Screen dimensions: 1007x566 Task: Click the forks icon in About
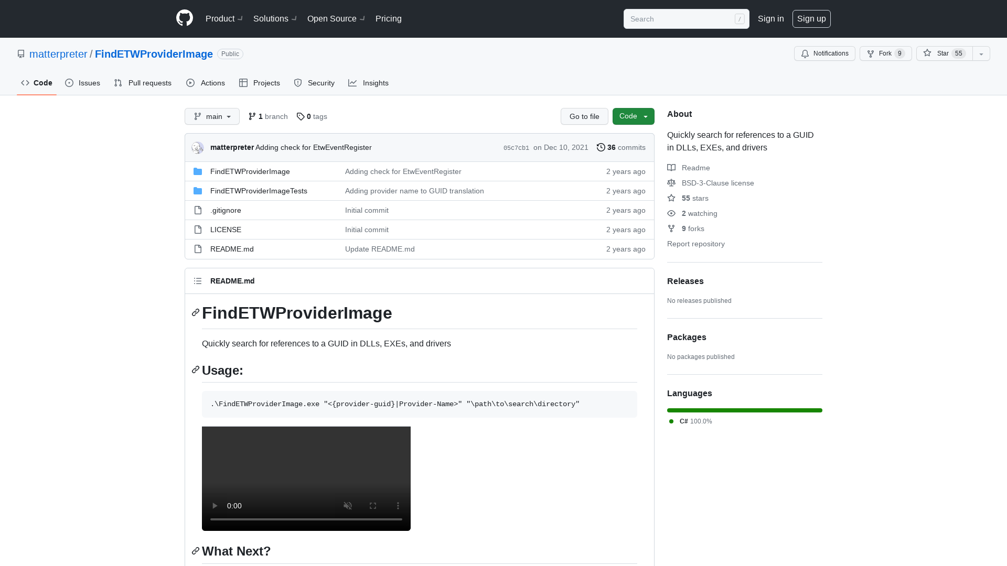point(671,228)
